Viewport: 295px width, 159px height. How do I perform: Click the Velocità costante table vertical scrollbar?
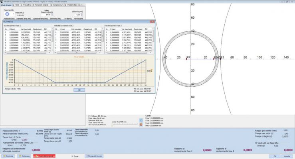click(x=103, y=39)
